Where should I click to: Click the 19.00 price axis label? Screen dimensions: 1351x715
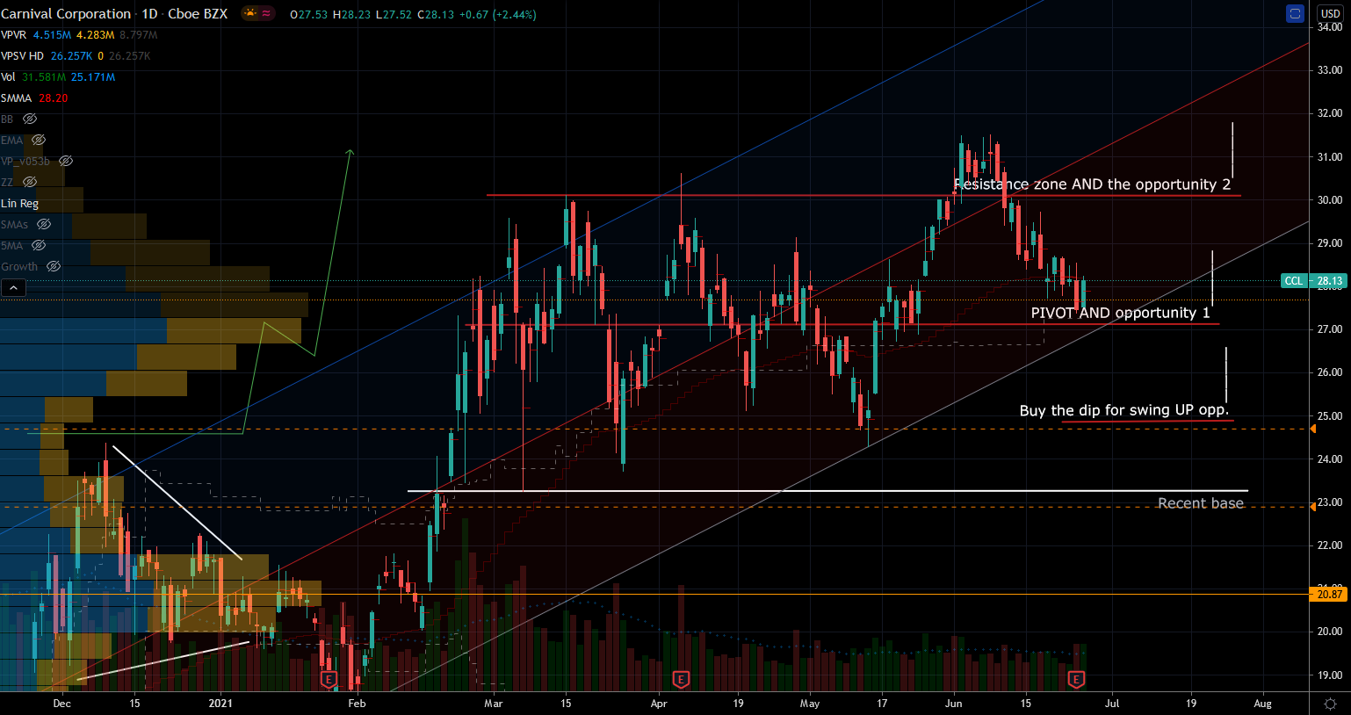click(x=1329, y=675)
